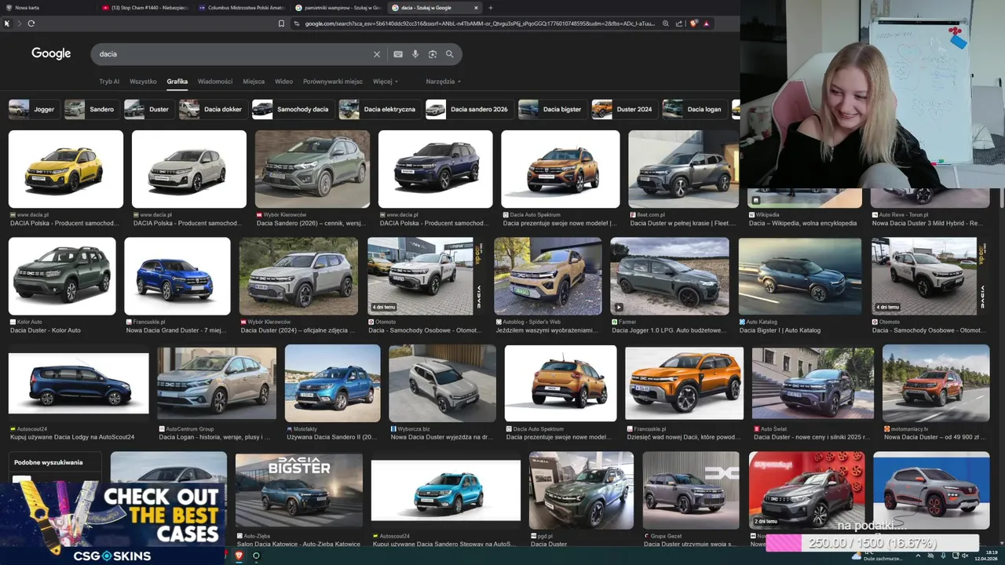Click the share icon in address bar
Image resolution: width=1005 pixels, height=565 pixels.
(x=678, y=24)
